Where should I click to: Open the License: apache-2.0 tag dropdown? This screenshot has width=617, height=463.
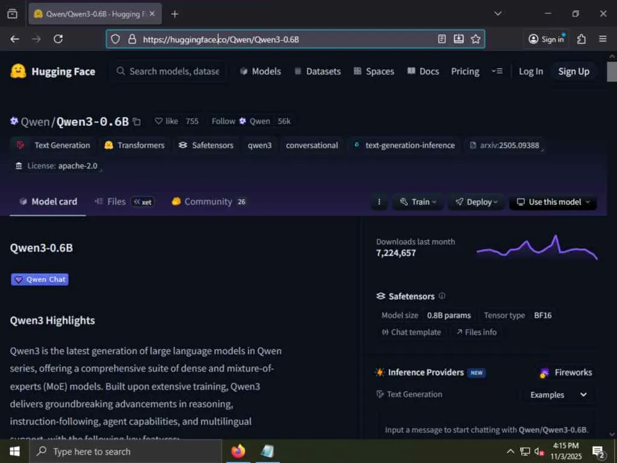(x=57, y=166)
